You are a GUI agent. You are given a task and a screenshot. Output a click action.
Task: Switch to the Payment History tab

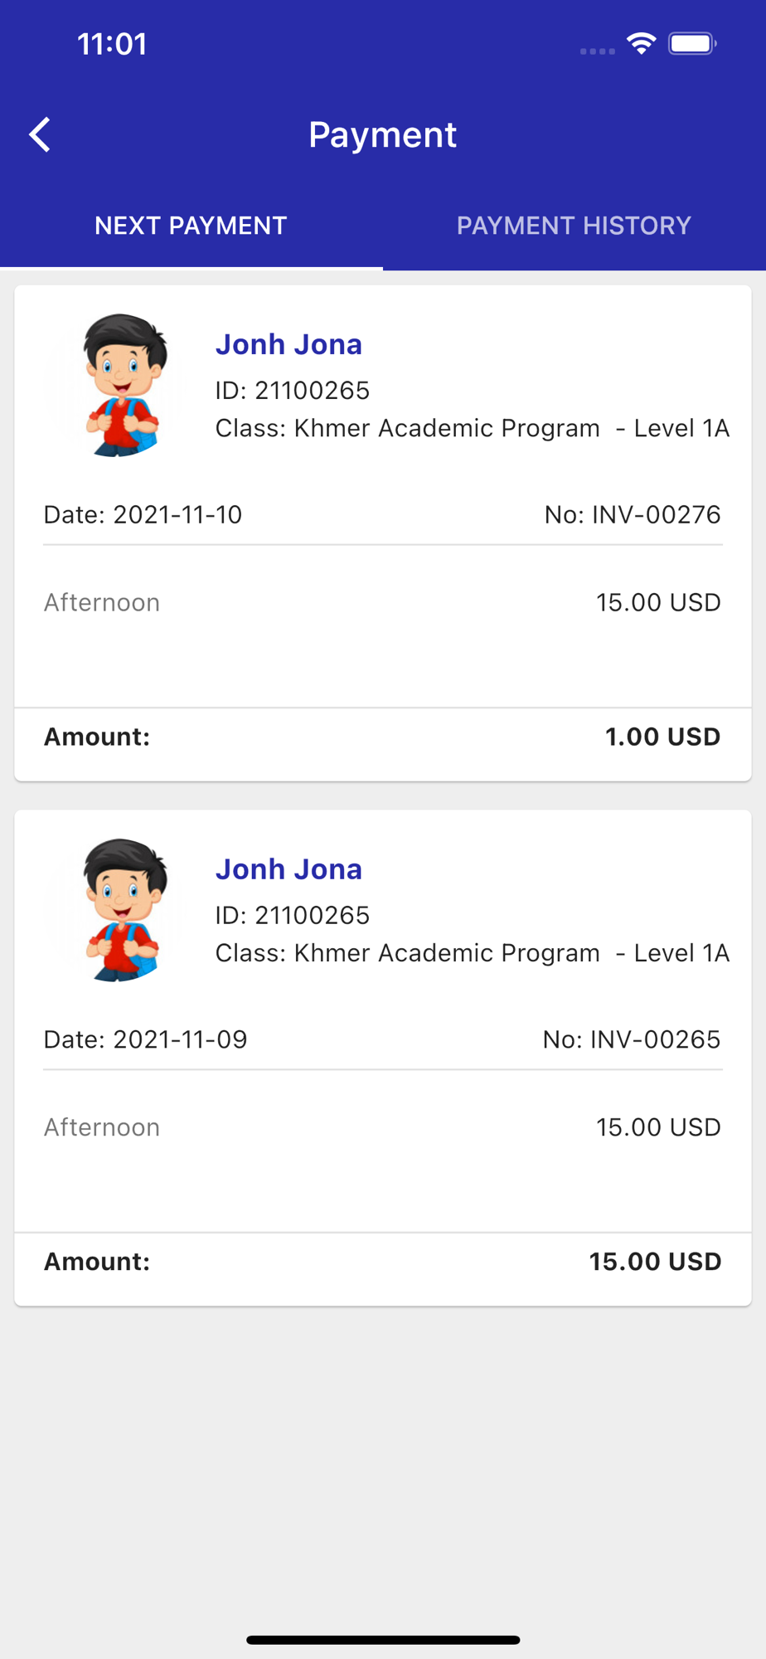tap(574, 226)
